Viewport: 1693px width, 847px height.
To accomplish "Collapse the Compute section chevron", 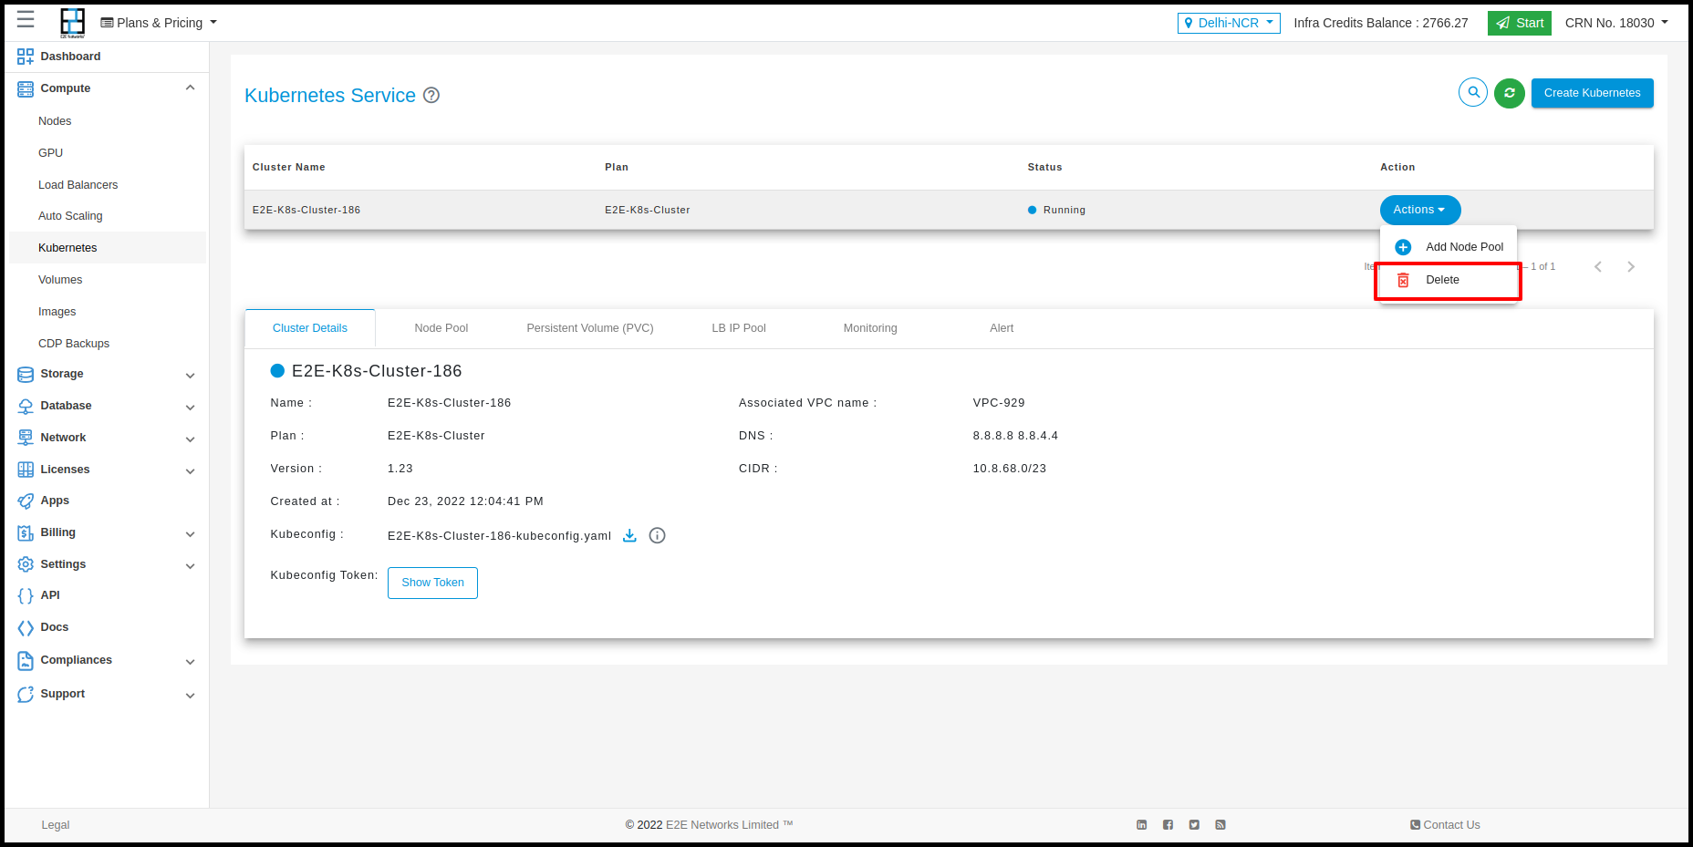I will point(190,88).
